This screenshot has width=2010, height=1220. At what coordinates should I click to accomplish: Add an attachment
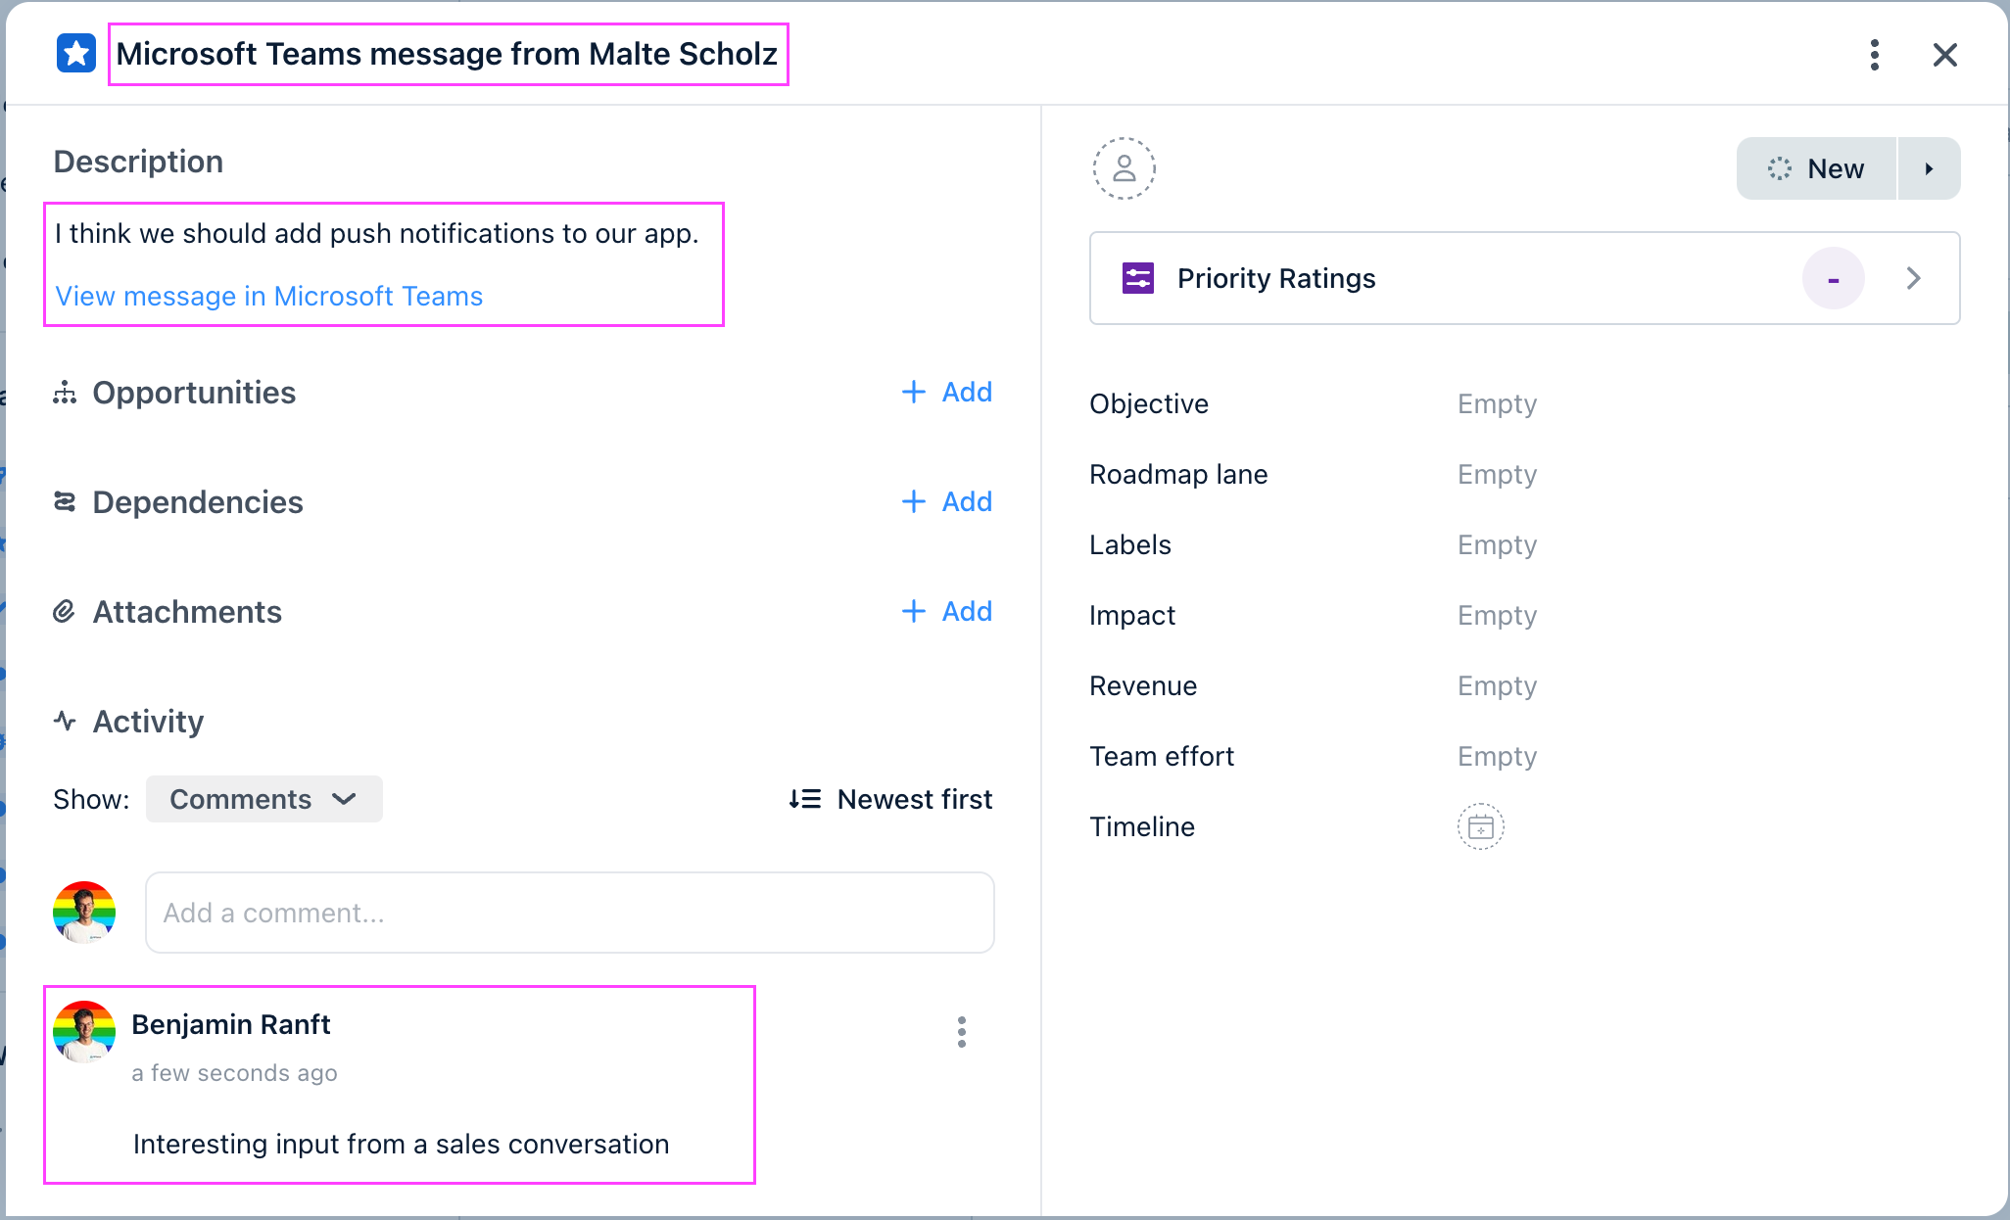coord(947,611)
